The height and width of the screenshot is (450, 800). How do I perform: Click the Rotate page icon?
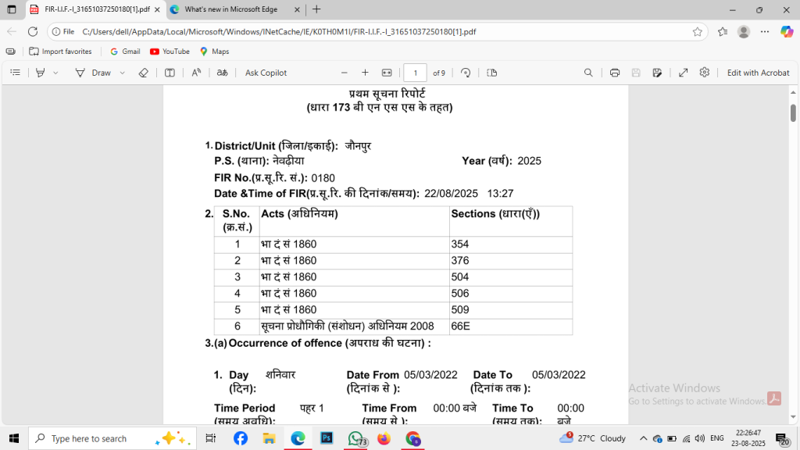(466, 73)
